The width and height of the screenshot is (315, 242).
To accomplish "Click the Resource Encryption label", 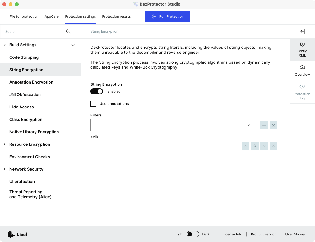I will tap(30, 144).
